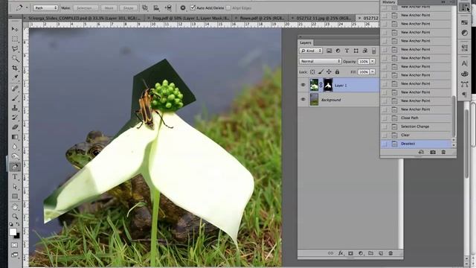The width and height of the screenshot is (476, 268).
Task: Select the Path Selection tool
Action: click(15, 187)
